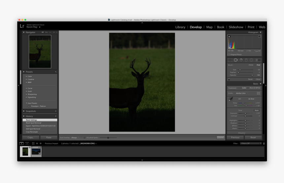Expand the Vignetting presets group

[x=26, y=97]
